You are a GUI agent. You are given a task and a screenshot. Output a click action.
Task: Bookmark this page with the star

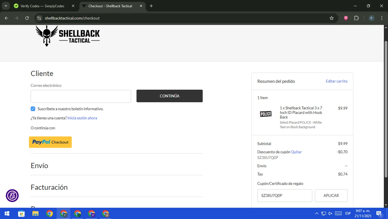pos(332,18)
